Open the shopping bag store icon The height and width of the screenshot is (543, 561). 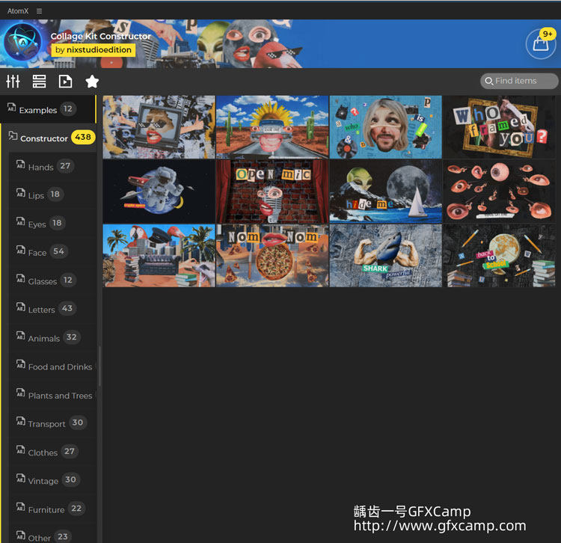pos(540,44)
